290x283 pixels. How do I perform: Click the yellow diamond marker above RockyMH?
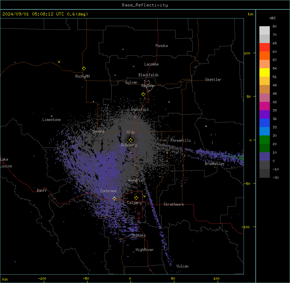[x=84, y=69]
